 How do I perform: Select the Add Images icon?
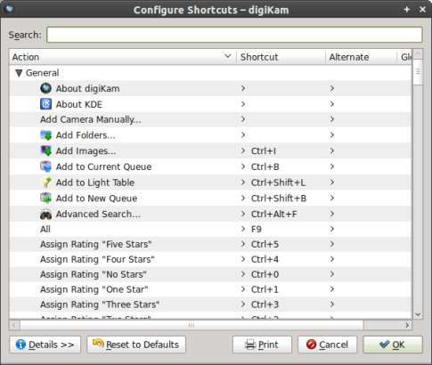45,151
